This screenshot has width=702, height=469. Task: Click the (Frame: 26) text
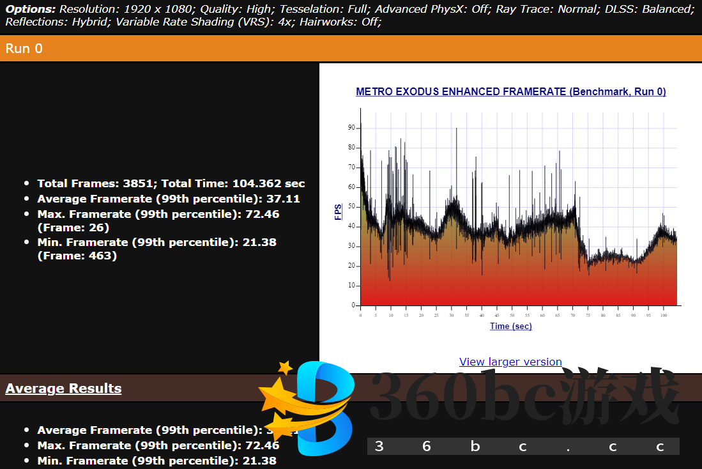73,227
